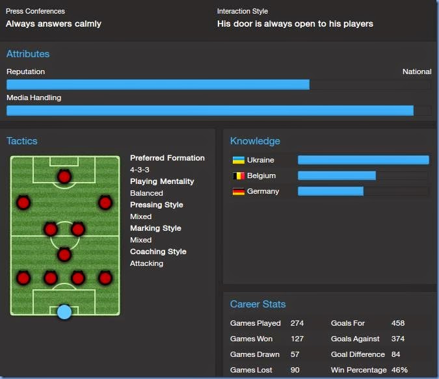Click the Germany knowledge bar
This screenshot has height=379, width=439.
[x=363, y=191]
